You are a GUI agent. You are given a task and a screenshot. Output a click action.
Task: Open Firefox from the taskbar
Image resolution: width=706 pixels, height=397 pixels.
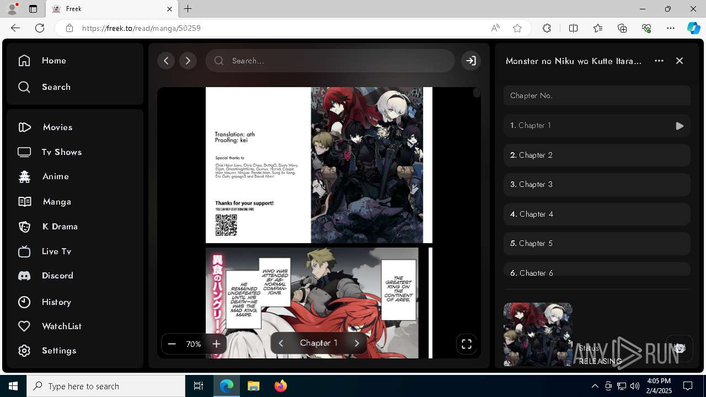[x=280, y=386]
